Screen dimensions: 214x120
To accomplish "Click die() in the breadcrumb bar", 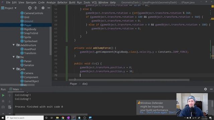I will 85,84.
